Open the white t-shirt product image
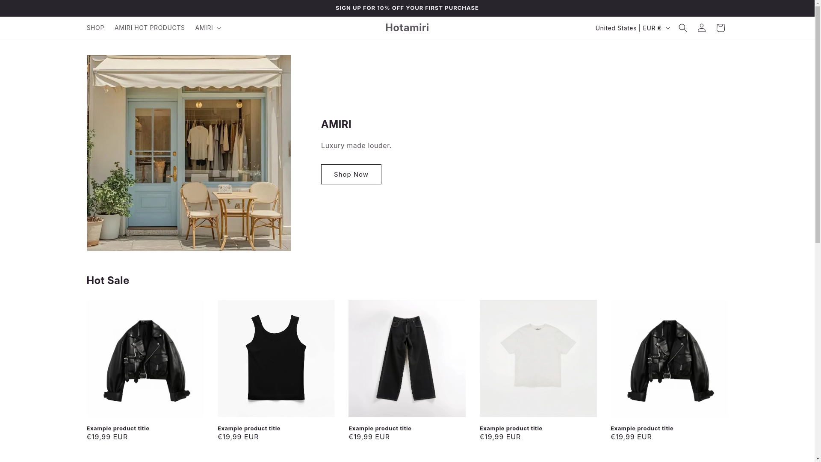Screen dimensions: 821x462 pos(538,358)
